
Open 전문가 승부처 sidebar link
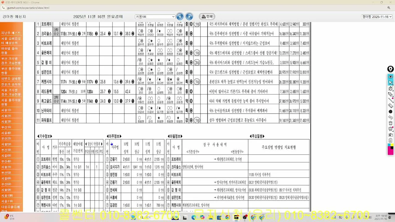(11, 84)
